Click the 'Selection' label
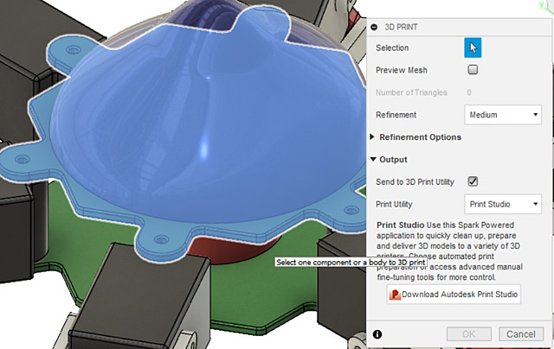554x349 pixels. [x=392, y=48]
